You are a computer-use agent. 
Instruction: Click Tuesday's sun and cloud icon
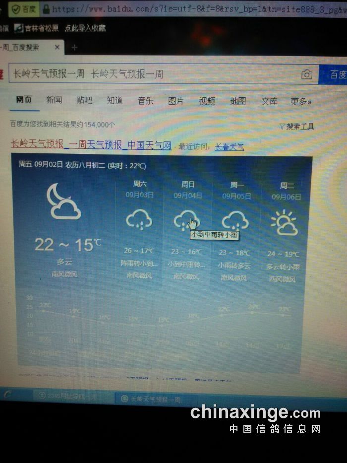tap(284, 223)
